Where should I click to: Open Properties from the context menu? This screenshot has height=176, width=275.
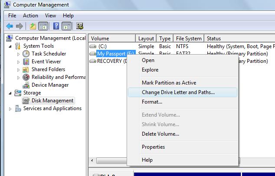pyautogui.click(x=183, y=147)
